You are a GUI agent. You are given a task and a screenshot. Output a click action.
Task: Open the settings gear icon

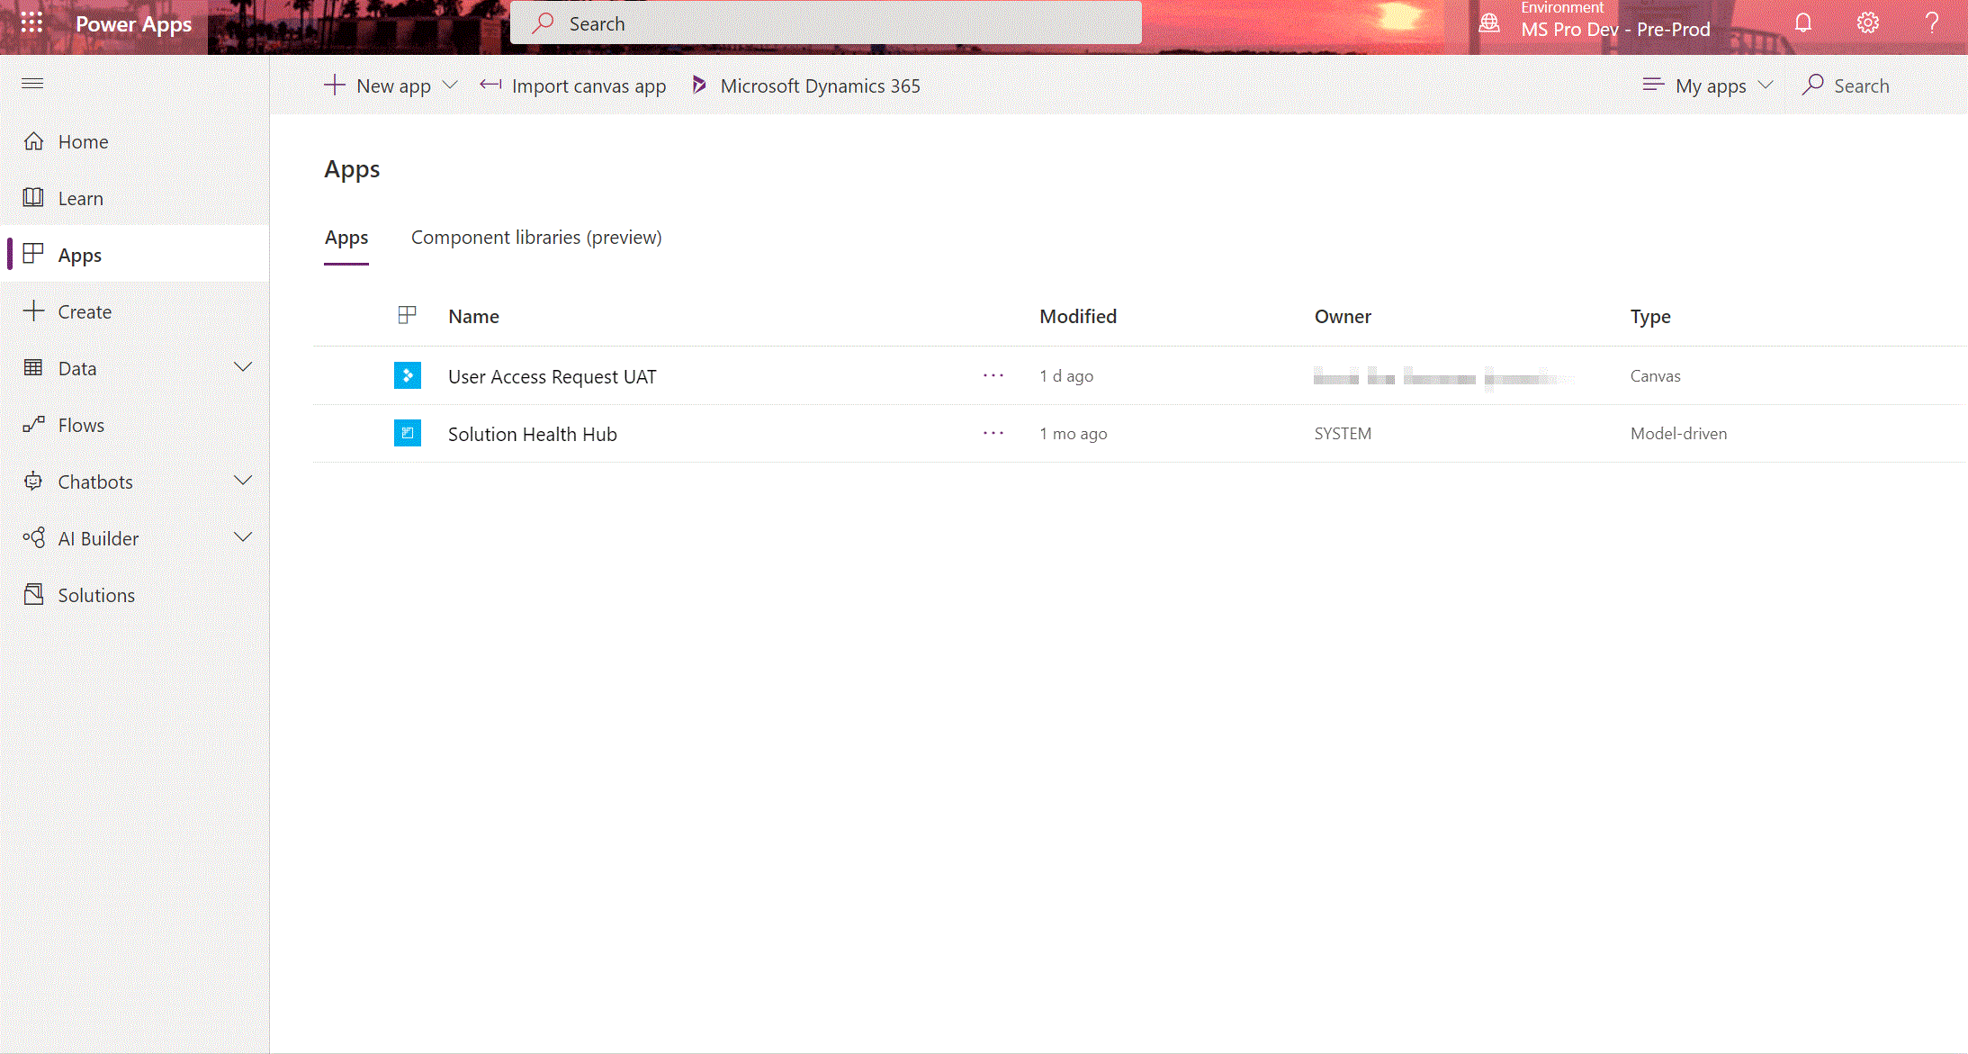pyautogui.click(x=1868, y=23)
